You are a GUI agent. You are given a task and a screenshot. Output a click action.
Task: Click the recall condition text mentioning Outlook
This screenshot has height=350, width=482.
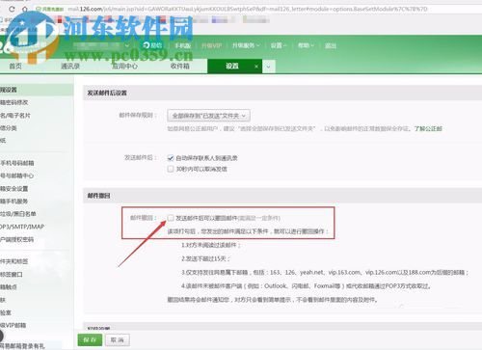[x=306, y=286]
